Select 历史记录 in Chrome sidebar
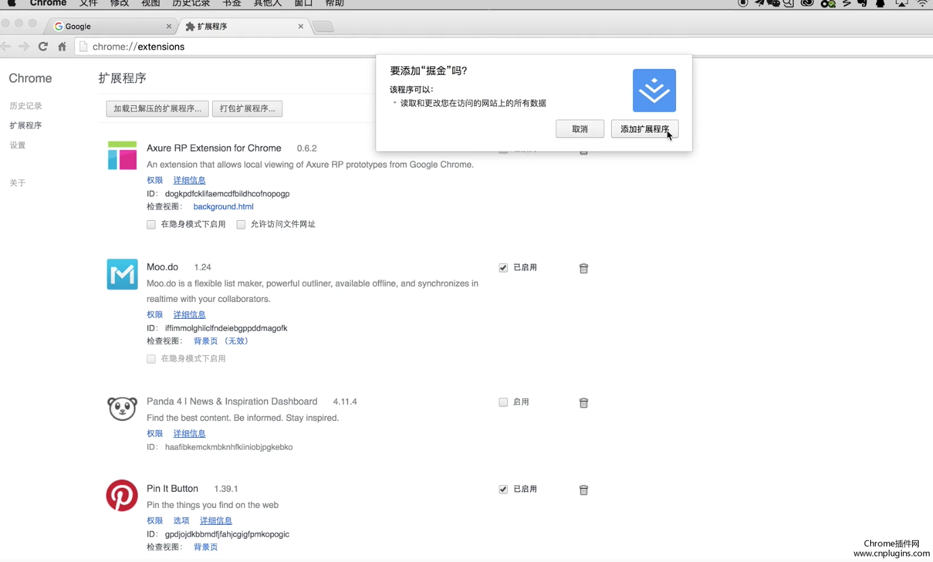Viewport: 933px width, 562px height. pos(26,106)
